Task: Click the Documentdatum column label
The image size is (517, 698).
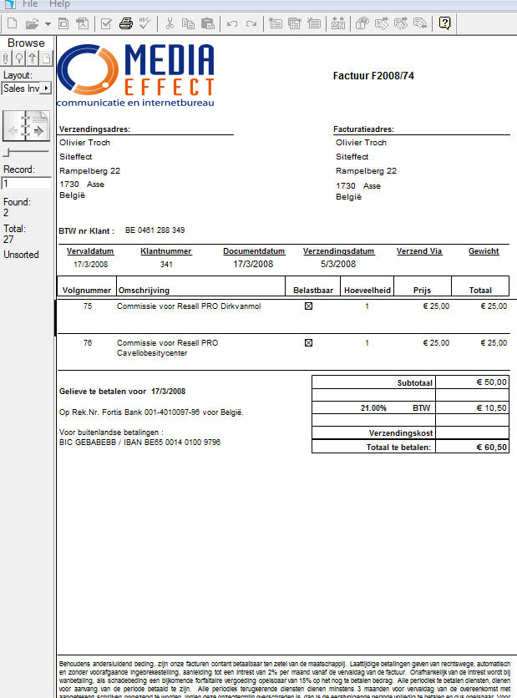Action: point(254,251)
